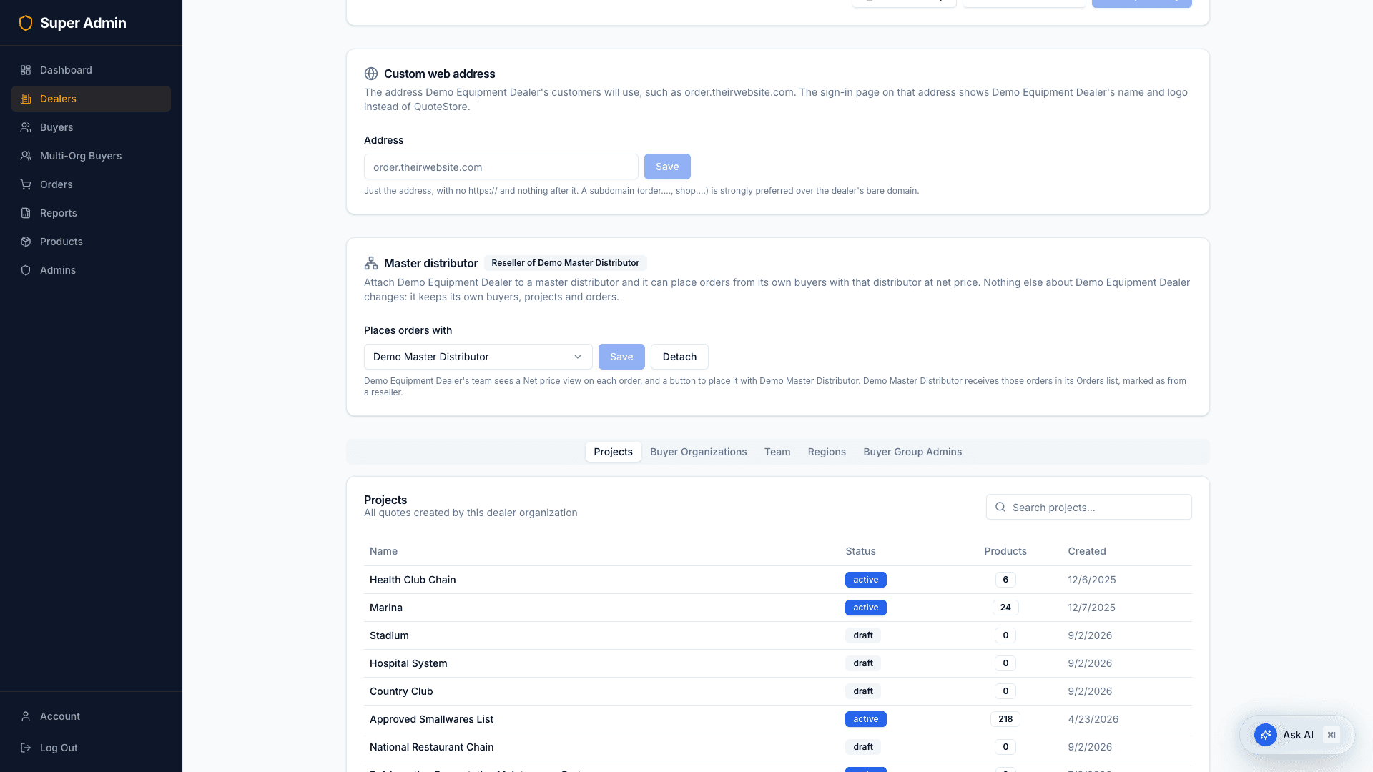Save the master distributor selection
The width and height of the screenshot is (1373, 772).
coord(621,357)
